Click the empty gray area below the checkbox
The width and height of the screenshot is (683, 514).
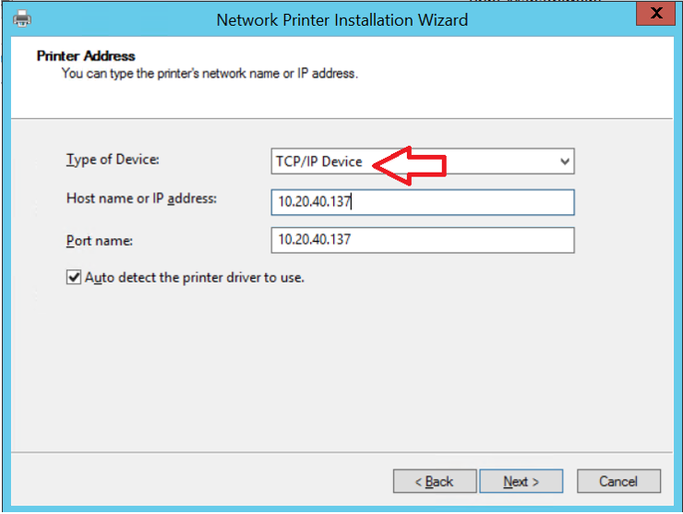coord(341,369)
